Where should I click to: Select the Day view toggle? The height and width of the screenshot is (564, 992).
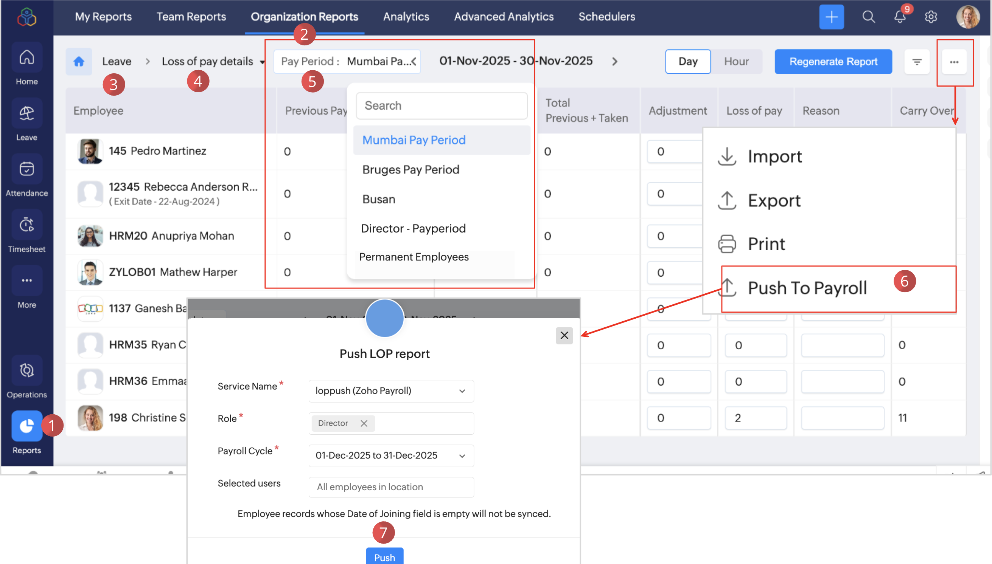coord(688,62)
